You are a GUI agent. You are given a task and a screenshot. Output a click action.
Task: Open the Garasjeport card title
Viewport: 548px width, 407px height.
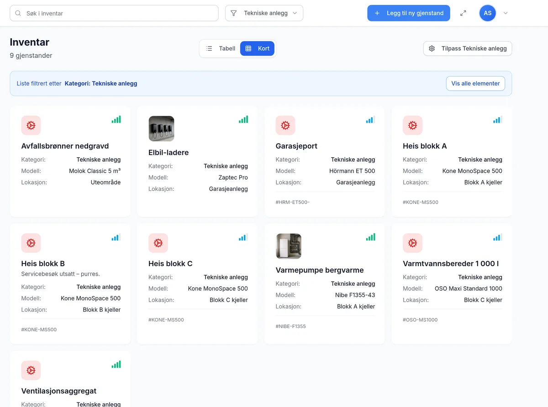(296, 146)
